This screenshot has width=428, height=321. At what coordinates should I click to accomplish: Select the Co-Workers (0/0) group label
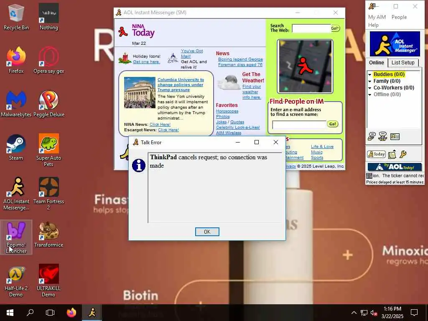(394, 88)
